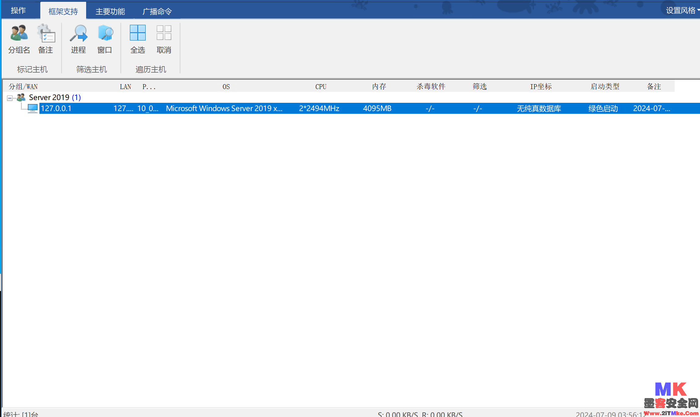Switch to the 操作 tab
700x417 pixels.
coord(18,10)
